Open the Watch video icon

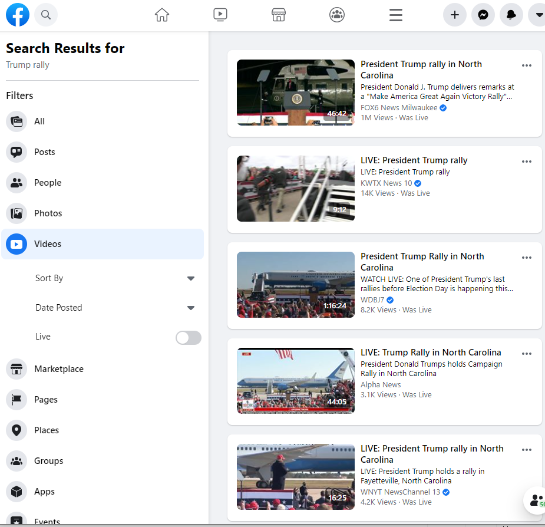pyautogui.click(x=220, y=15)
